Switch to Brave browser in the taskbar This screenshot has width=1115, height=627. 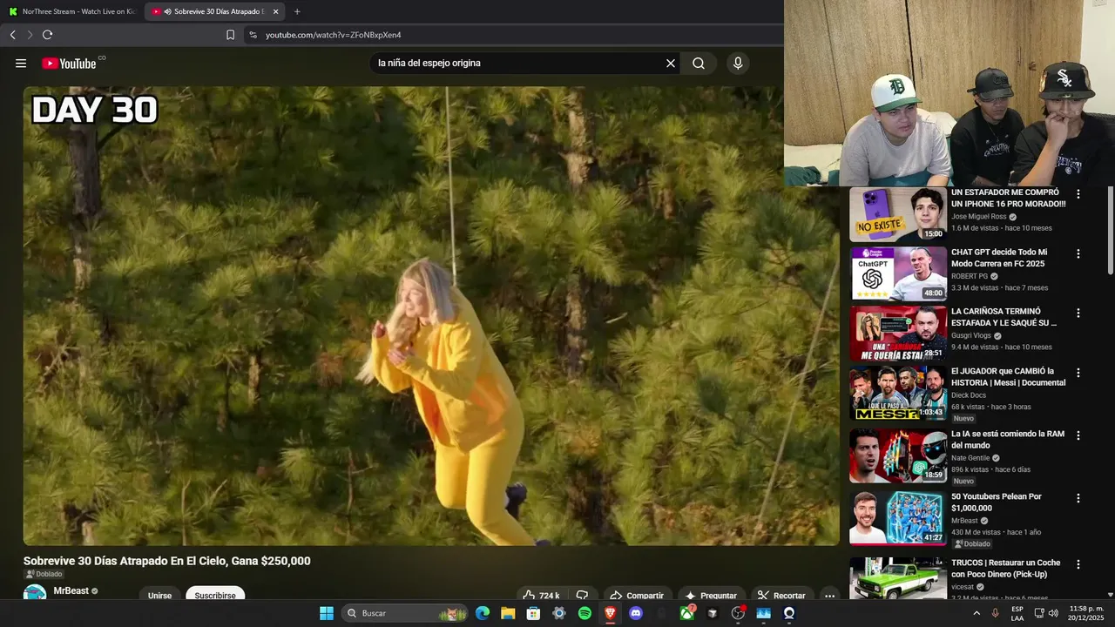[x=610, y=613]
